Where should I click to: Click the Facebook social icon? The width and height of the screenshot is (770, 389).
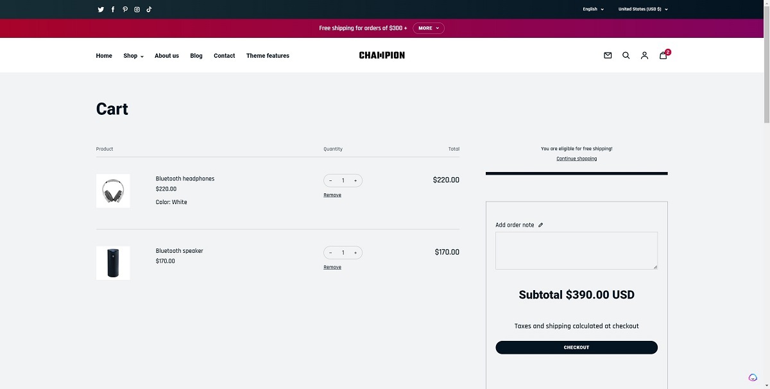point(112,9)
